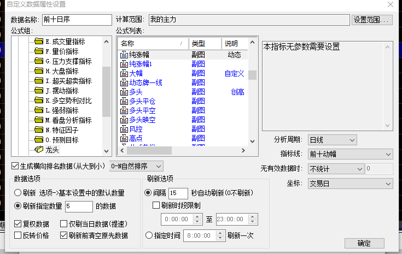Enable 反转价格 checkbox
This screenshot has width=402, height=254.
18,235
